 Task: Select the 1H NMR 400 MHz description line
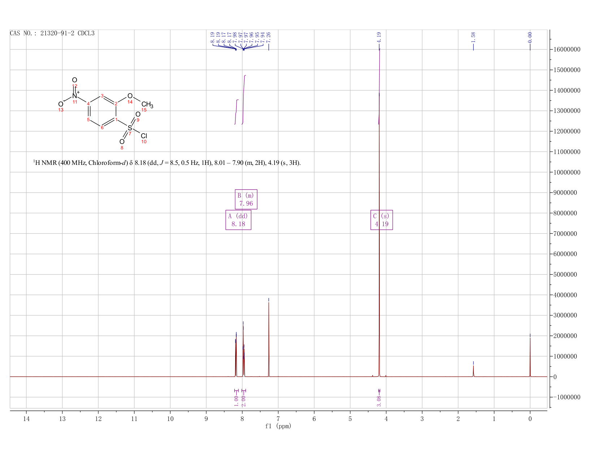[x=167, y=163]
